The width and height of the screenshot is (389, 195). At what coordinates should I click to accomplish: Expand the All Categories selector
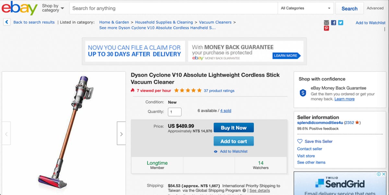[x=306, y=8]
